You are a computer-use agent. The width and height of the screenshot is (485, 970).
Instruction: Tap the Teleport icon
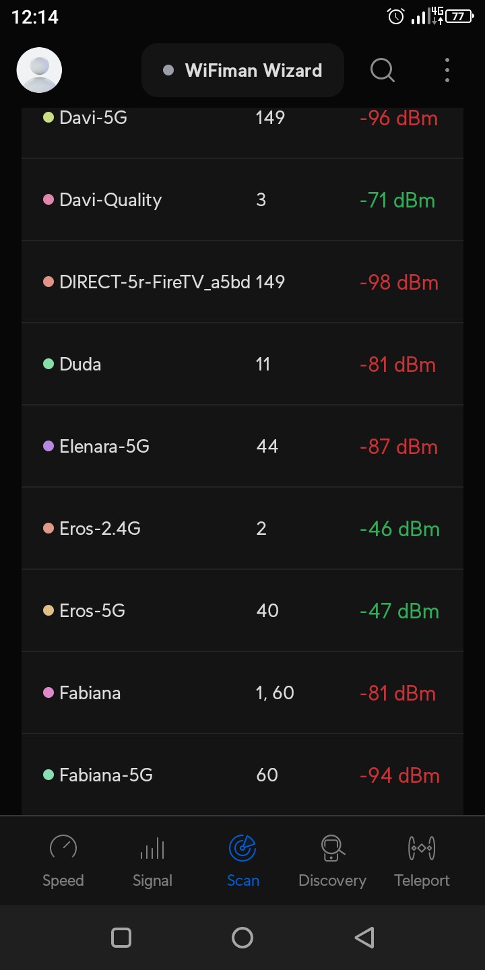click(422, 848)
